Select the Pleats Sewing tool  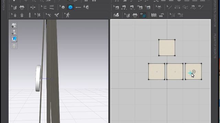pos(162,15)
